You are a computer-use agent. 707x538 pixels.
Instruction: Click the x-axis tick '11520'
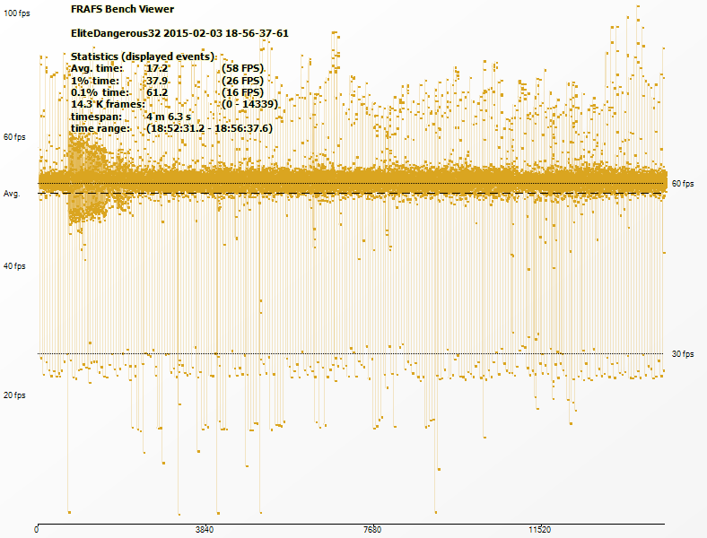pyautogui.click(x=540, y=530)
